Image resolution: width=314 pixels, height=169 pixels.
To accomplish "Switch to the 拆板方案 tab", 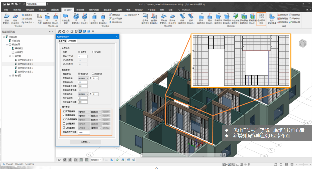I will (62, 41).
